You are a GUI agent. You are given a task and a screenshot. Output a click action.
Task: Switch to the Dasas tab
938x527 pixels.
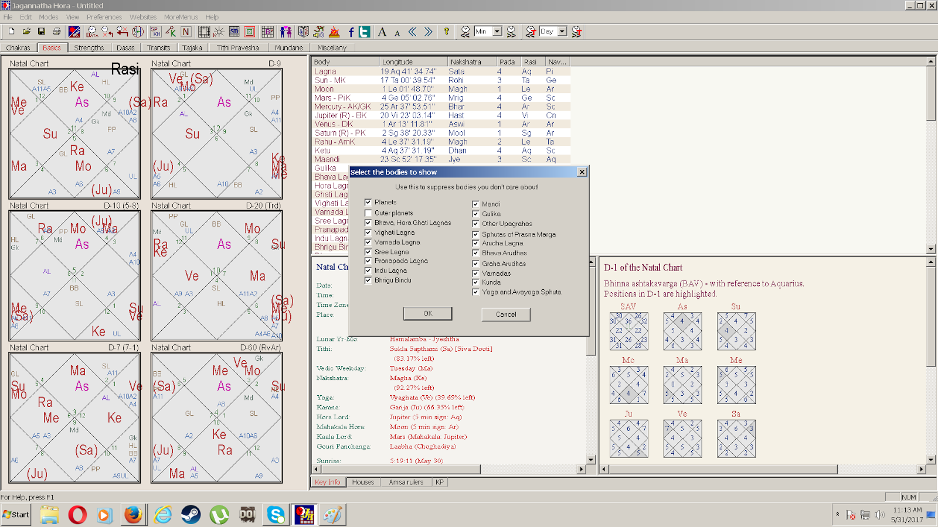125,48
